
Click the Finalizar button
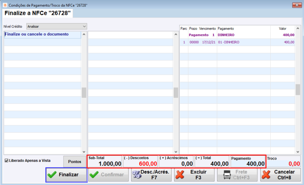tap(66, 175)
